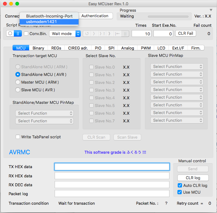The width and height of the screenshot is (217, 213).
Task: Click the single step play arrow icon
Action: click(94, 34)
